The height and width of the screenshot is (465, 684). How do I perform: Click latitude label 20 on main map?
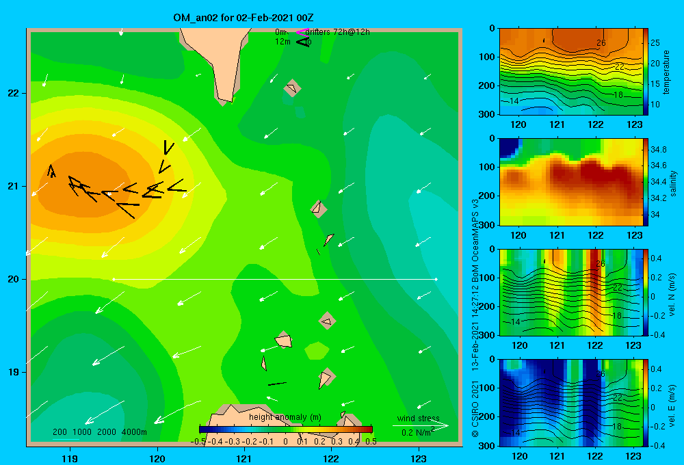point(14,279)
